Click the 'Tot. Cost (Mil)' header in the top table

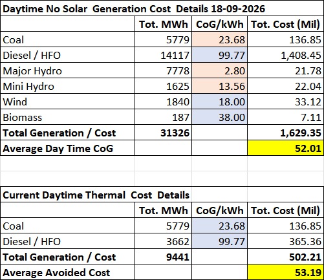click(285, 24)
